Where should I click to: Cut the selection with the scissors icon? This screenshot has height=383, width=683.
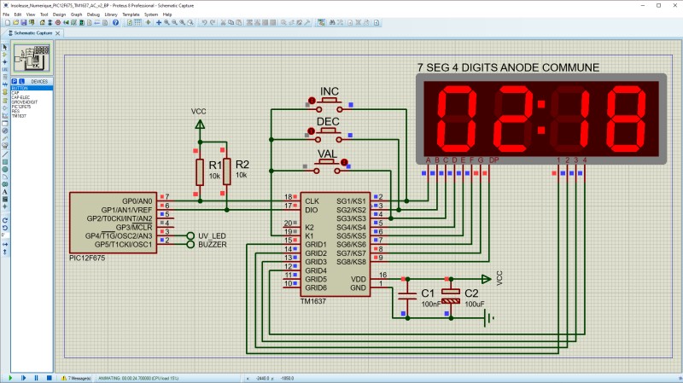(223, 23)
